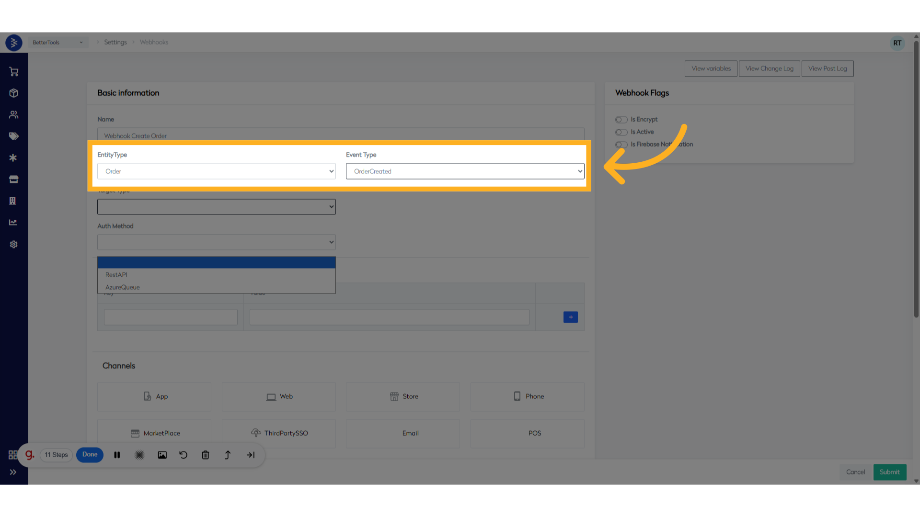Activate Is Firebase Notification toggle
The width and height of the screenshot is (920, 517).
click(621, 144)
